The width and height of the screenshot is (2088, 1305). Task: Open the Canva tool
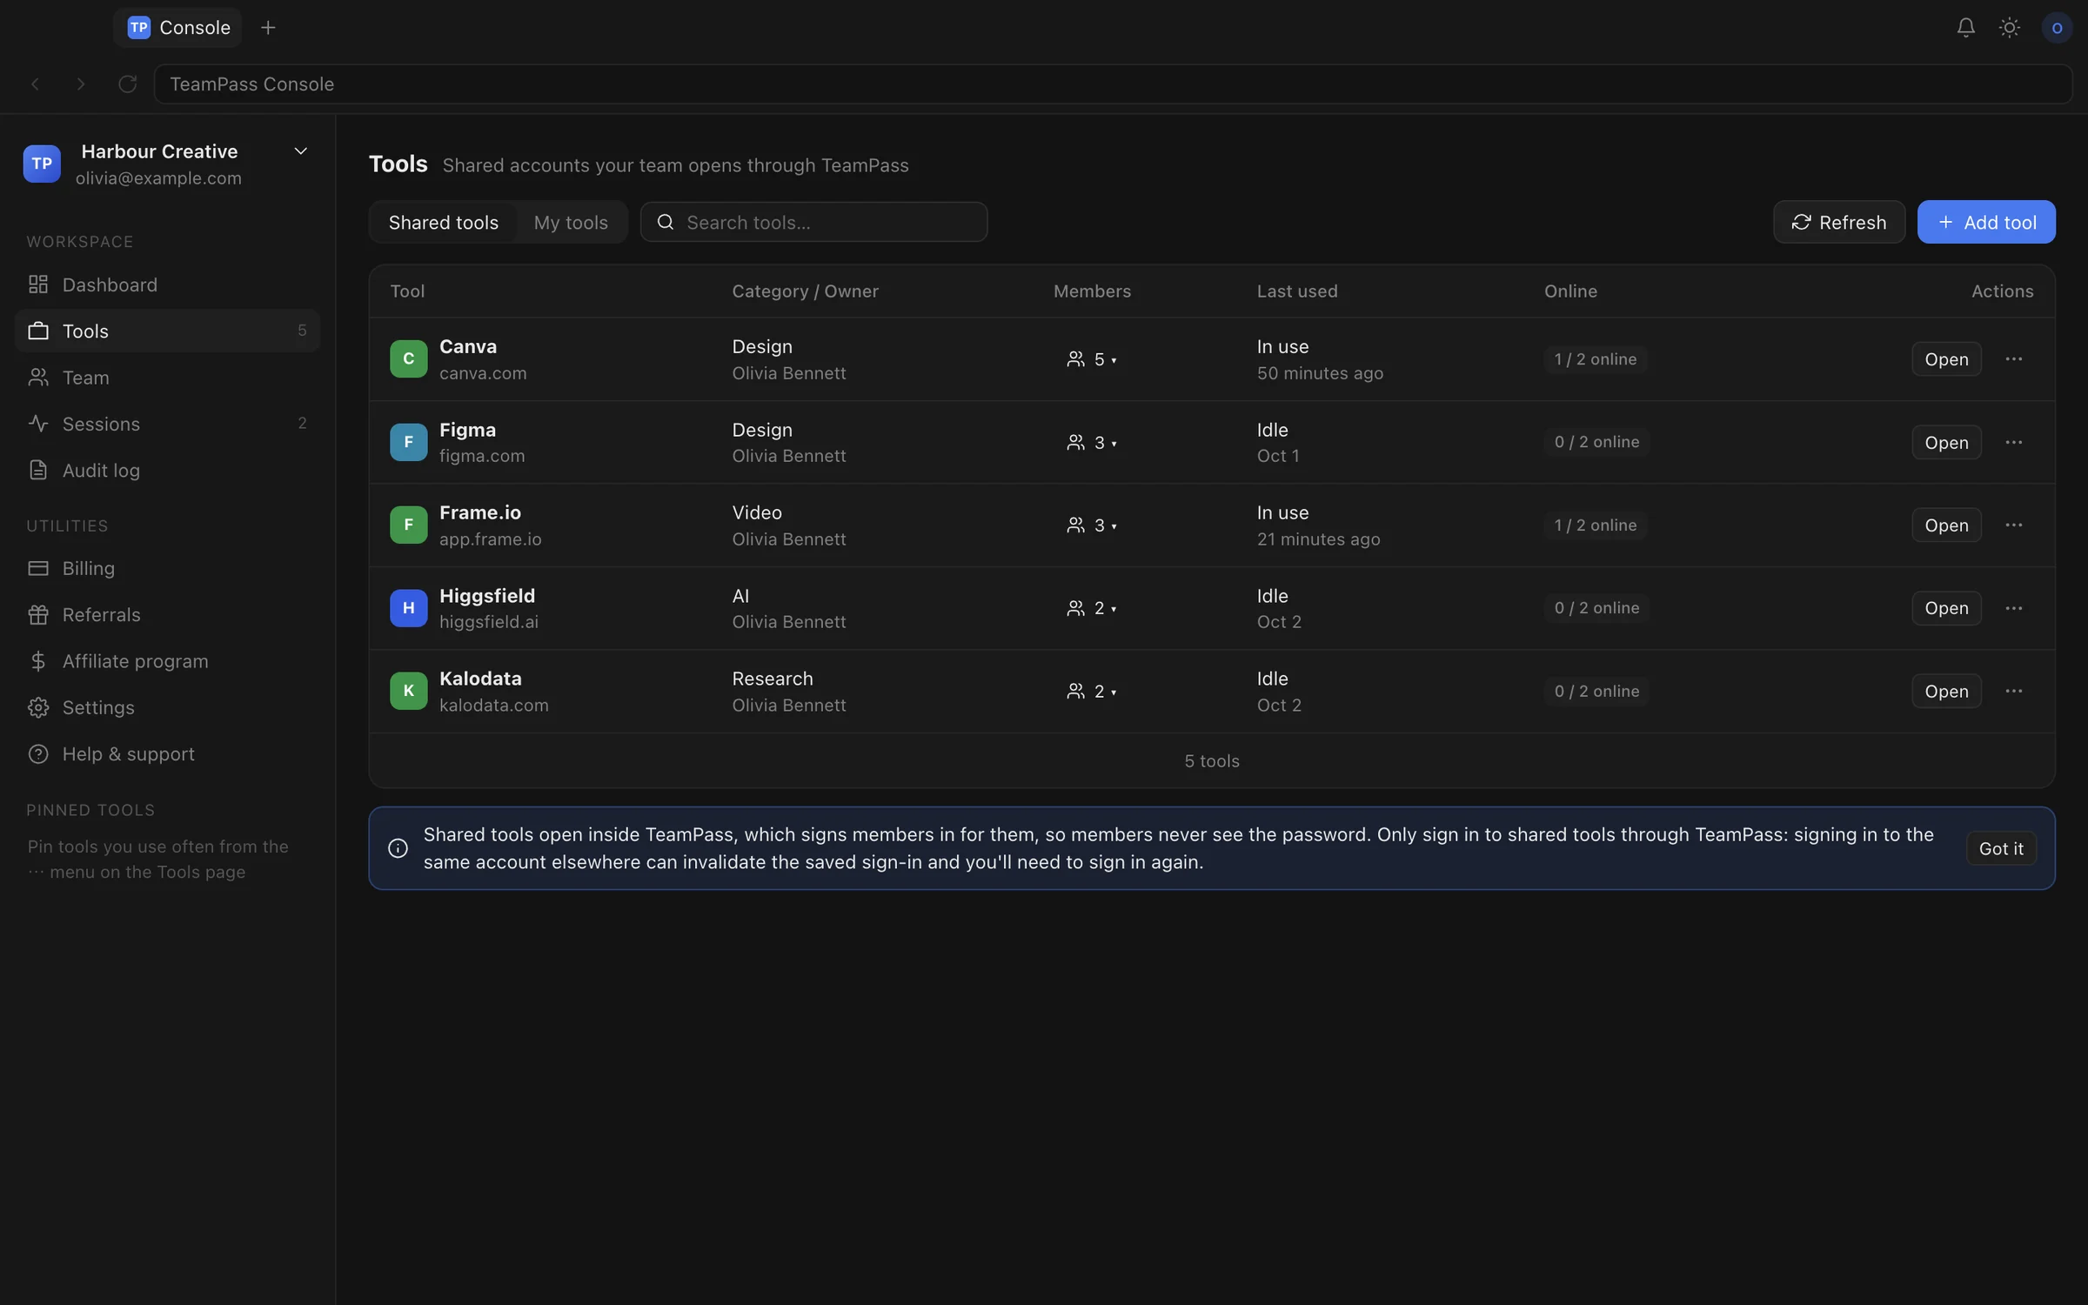click(x=1946, y=359)
